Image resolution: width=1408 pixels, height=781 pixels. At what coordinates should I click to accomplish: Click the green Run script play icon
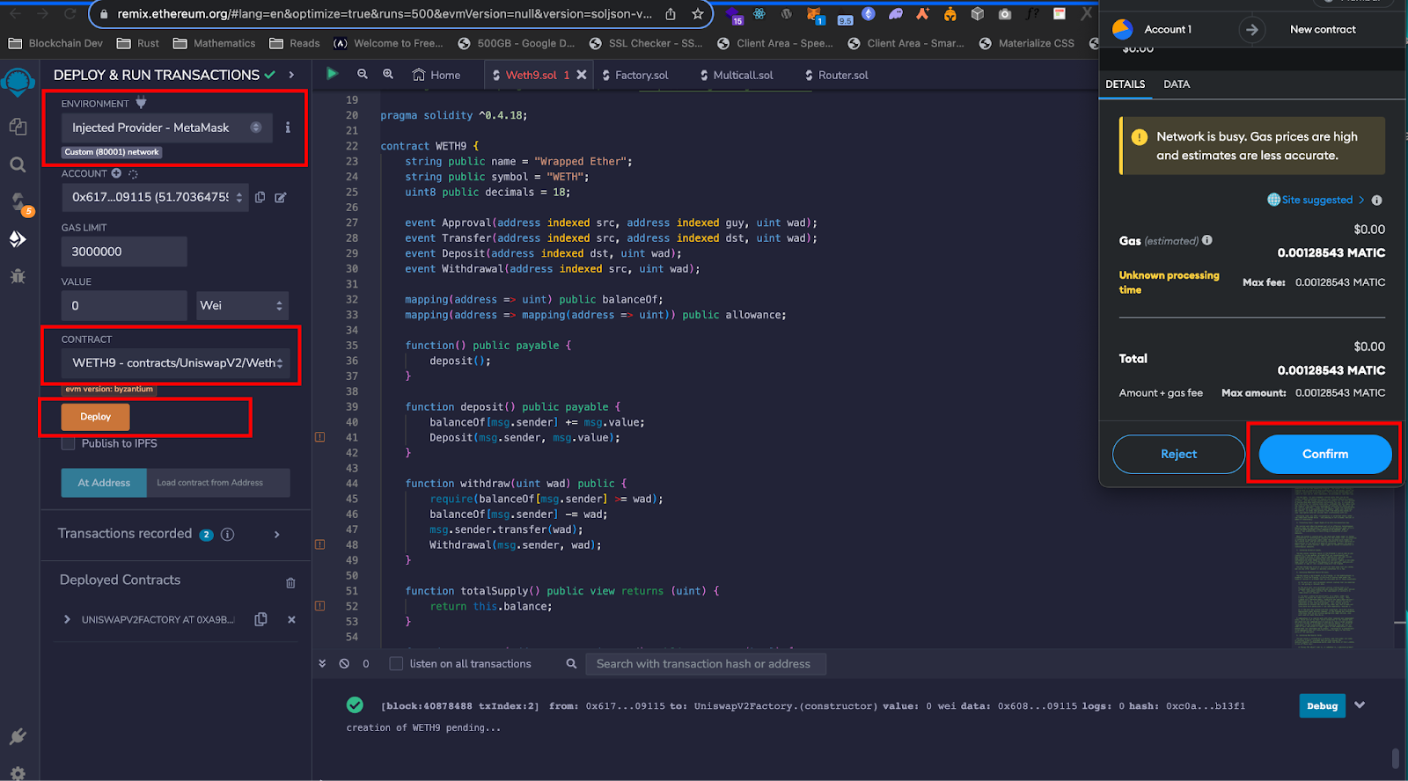(x=333, y=74)
